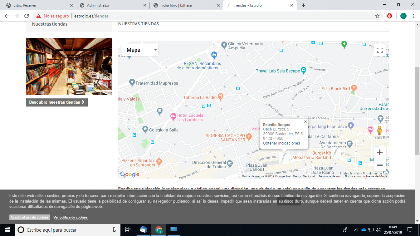Click 'Obtener indicaciones' link
The height and width of the screenshot is (236, 420).
(x=282, y=143)
